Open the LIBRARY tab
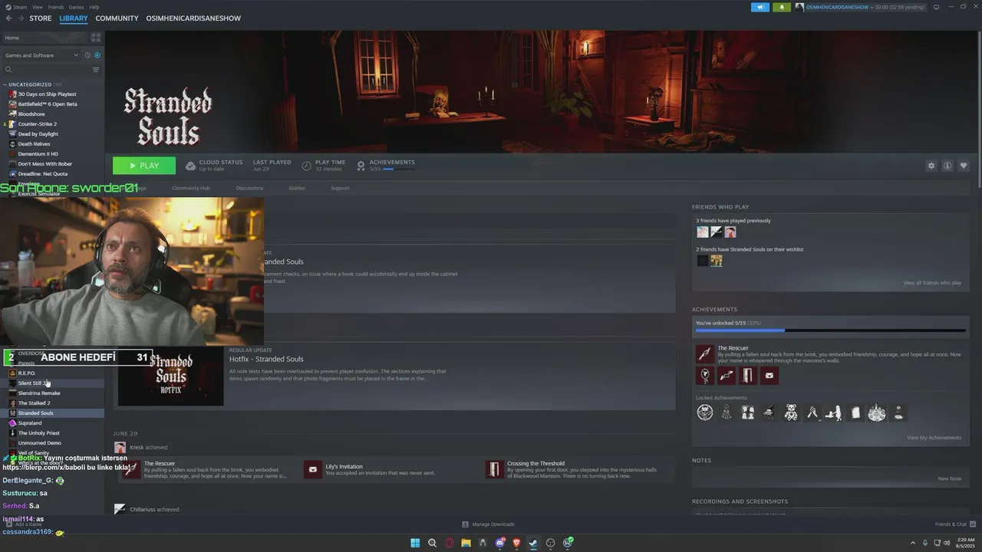The height and width of the screenshot is (552, 982). (74, 18)
